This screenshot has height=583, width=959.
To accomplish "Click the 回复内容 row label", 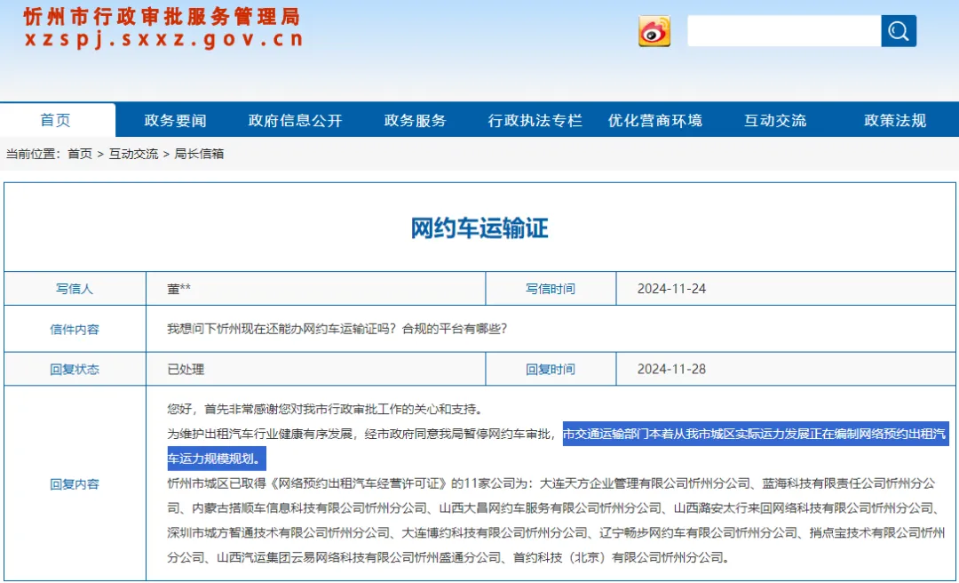I will tap(75, 484).
